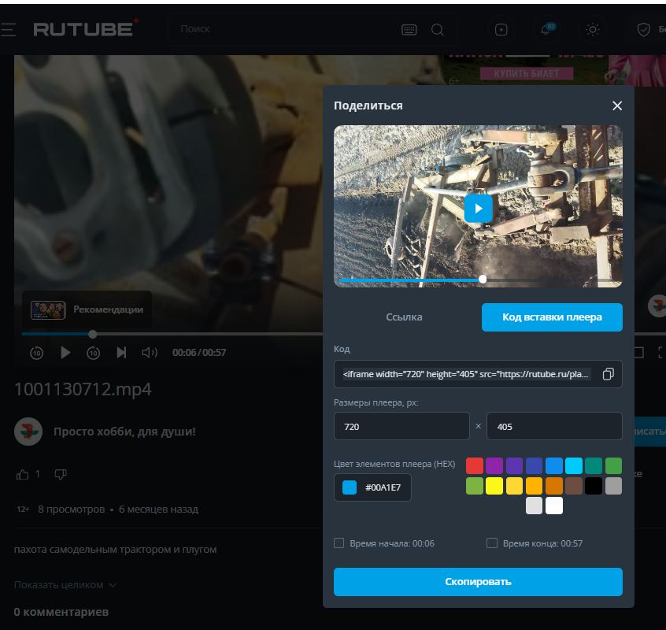666x630 pixels.
Task: Click the 8 просмотров text
Action: tap(72, 510)
